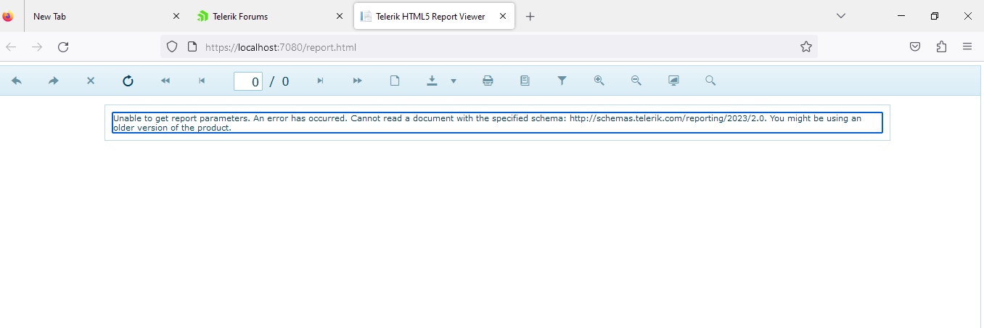Go to the previous report page
The image size is (984, 328).
point(202,81)
